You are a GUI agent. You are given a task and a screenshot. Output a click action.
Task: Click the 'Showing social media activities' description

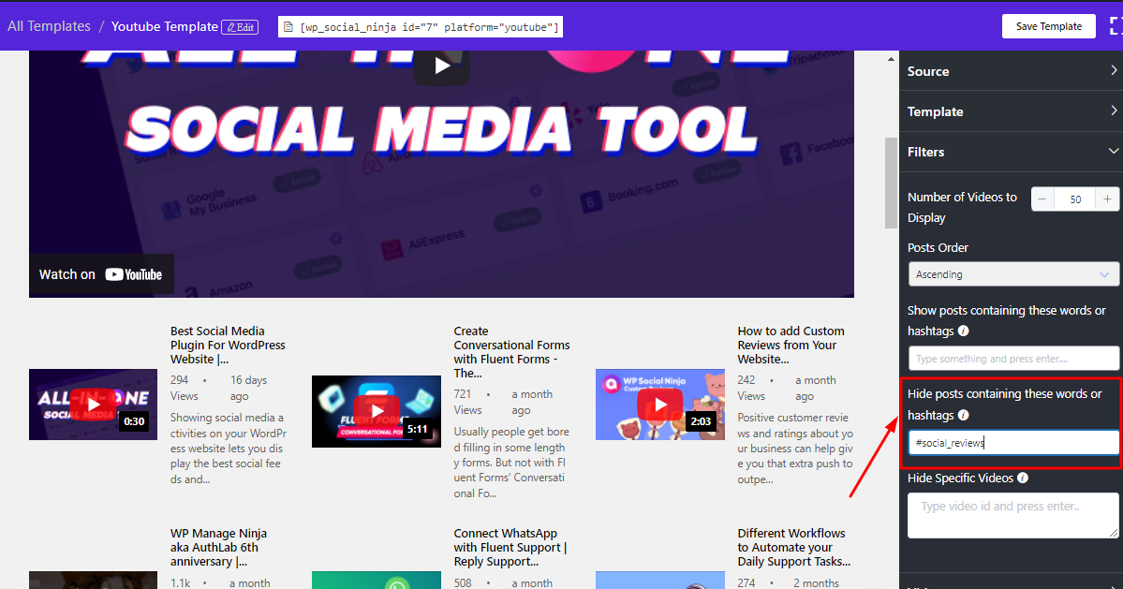(228, 449)
